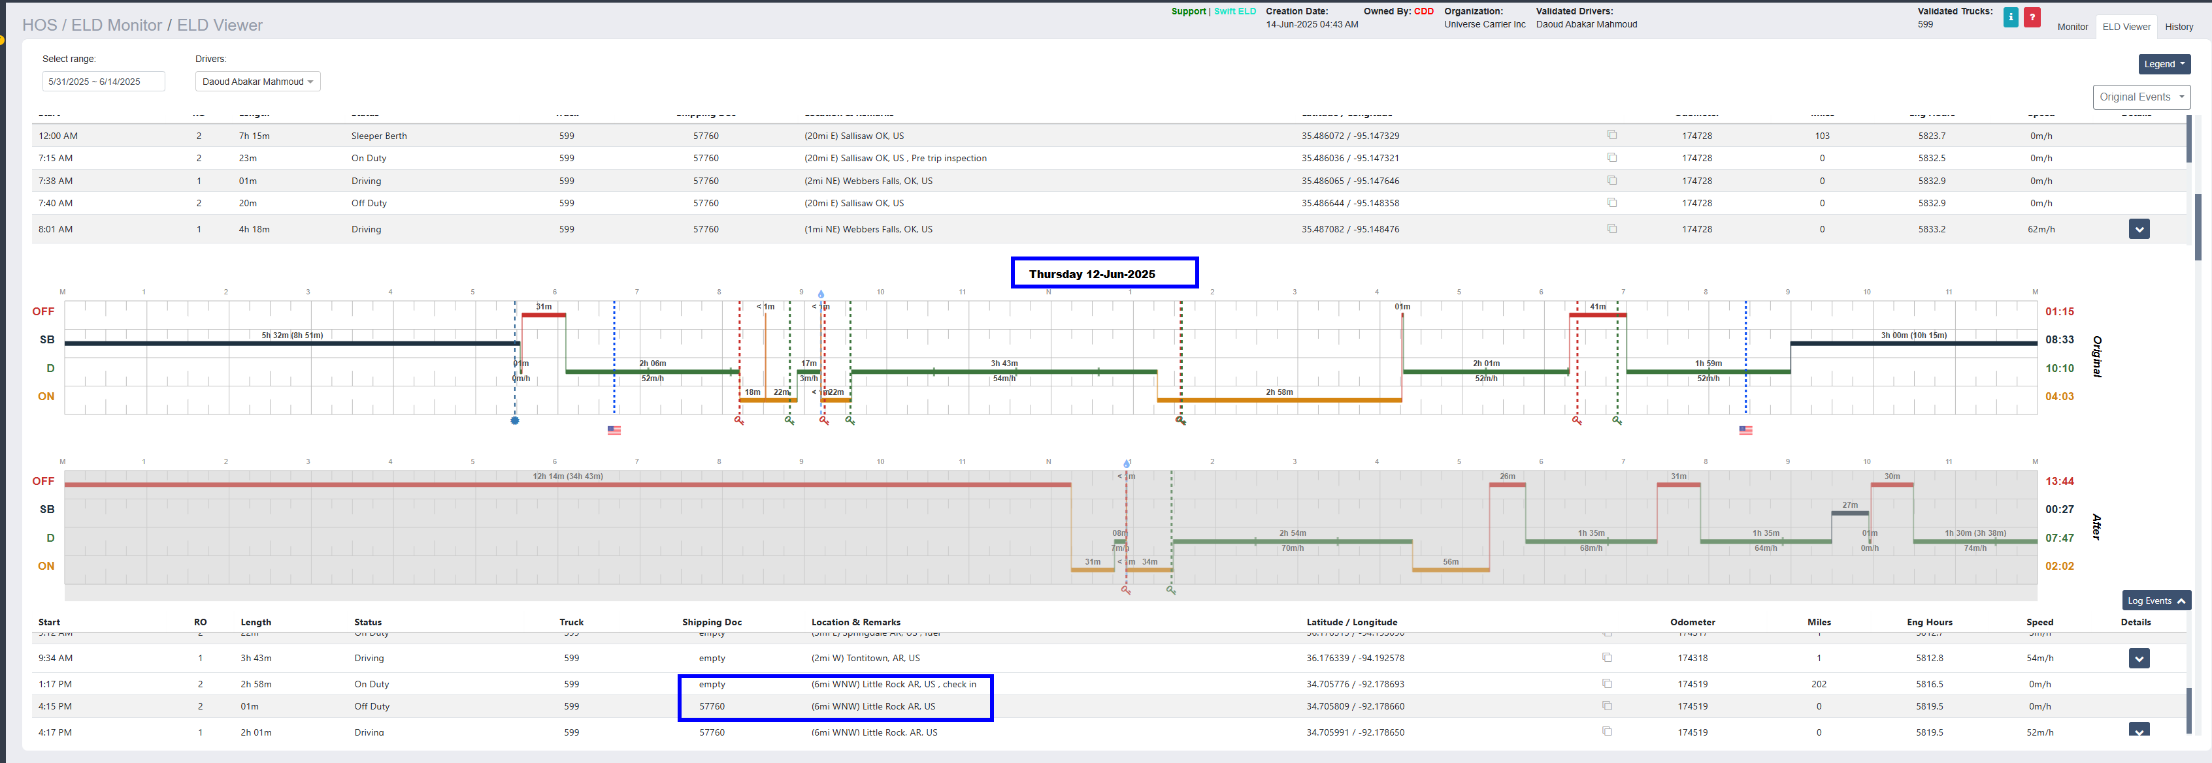Image resolution: width=2212 pixels, height=763 pixels.
Task: Click the teal info icon button
Action: 2010,17
